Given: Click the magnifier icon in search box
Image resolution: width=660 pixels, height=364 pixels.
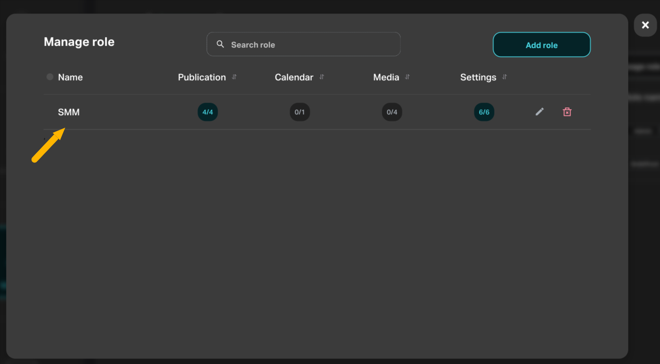Looking at the screenshot, I should click(x=220, y=44).
